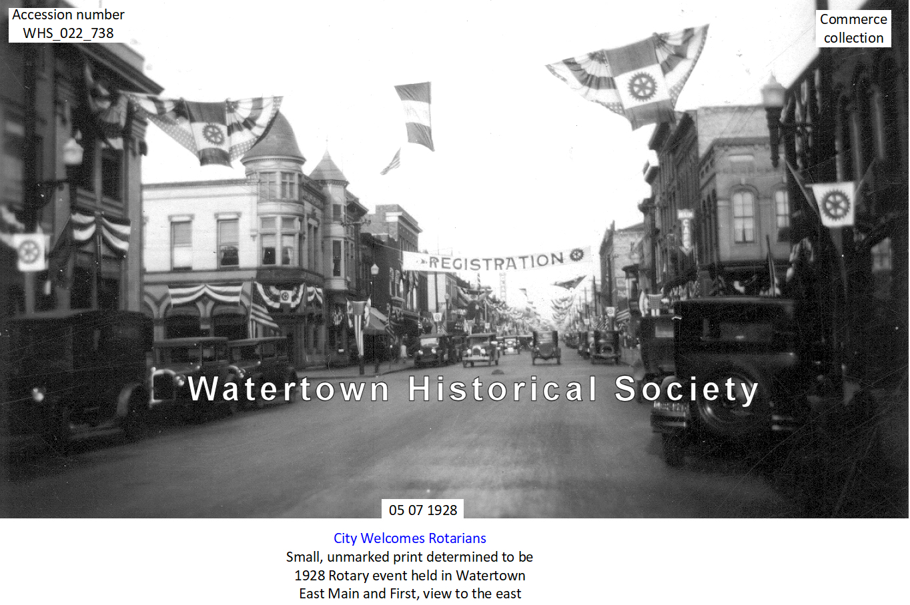Image resolution: width=910 pixels, height=605 pixels.
Task: Click the Accession number WHS_022_738 label
Action: tap(68, 24)
